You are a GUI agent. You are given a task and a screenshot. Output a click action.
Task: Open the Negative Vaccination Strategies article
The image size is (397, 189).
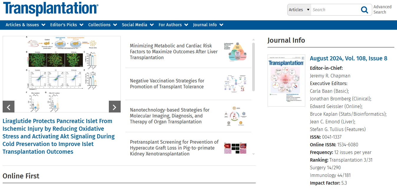click(x=167, y=84)
